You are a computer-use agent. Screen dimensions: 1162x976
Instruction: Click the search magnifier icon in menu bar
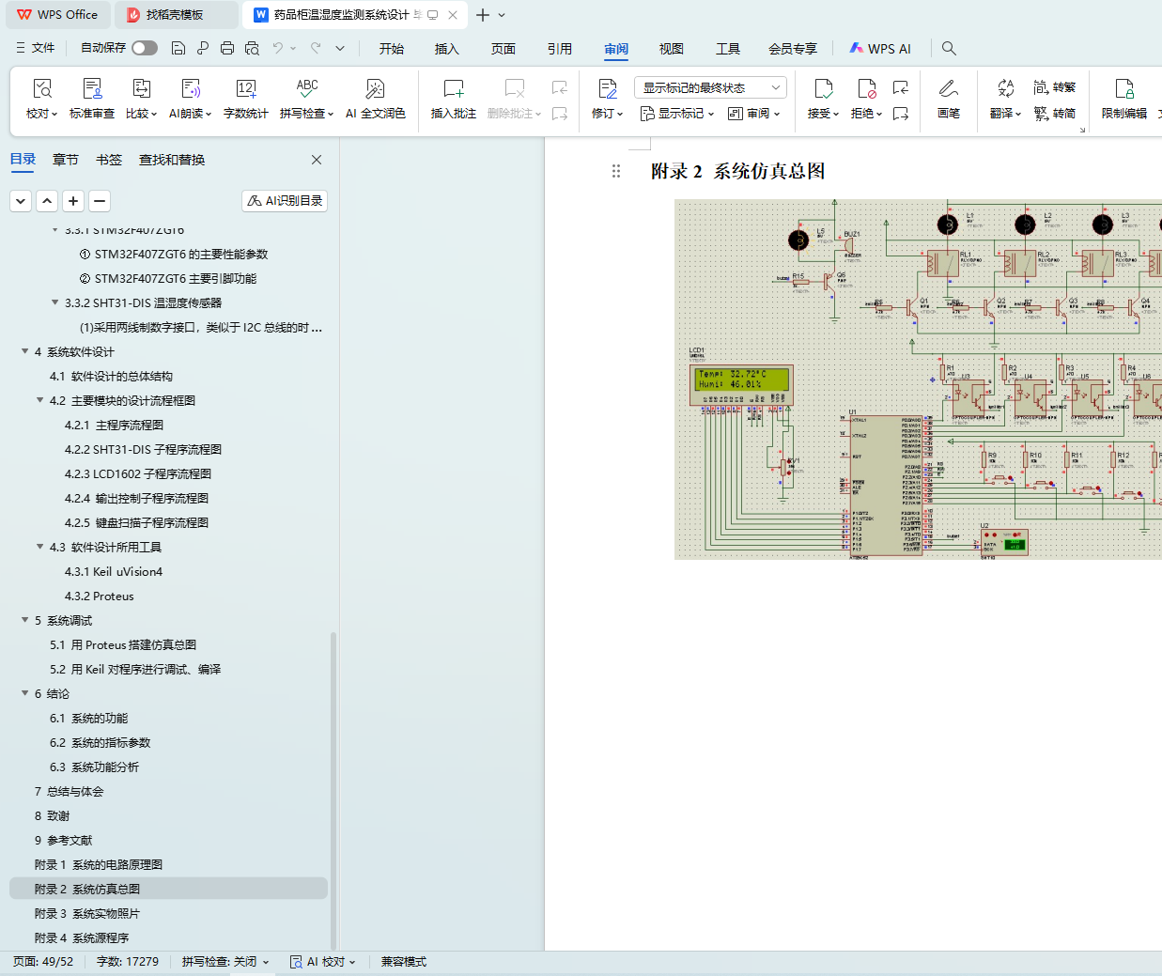(x=949, y=48)
